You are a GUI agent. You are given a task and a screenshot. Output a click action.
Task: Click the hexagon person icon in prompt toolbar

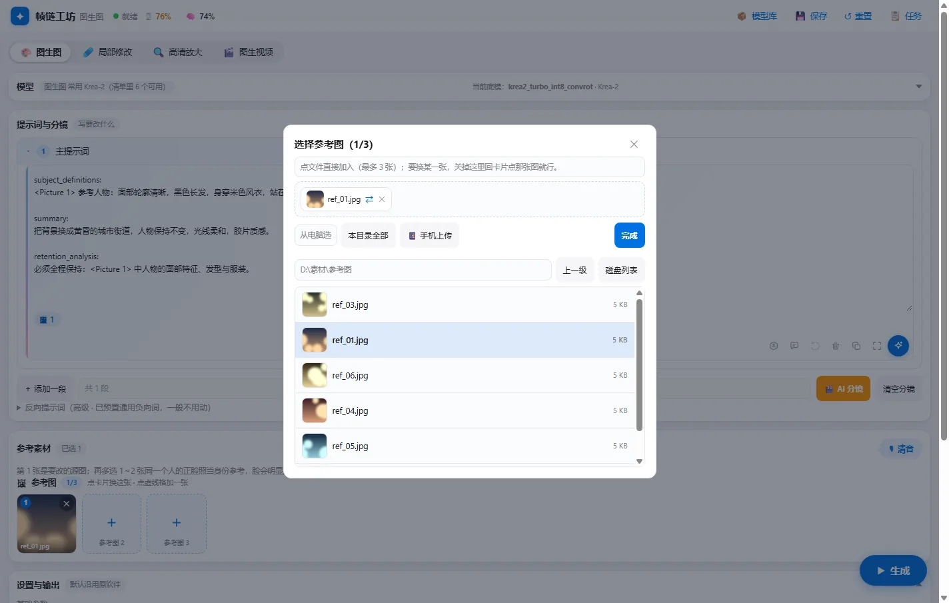pos(774,346)
